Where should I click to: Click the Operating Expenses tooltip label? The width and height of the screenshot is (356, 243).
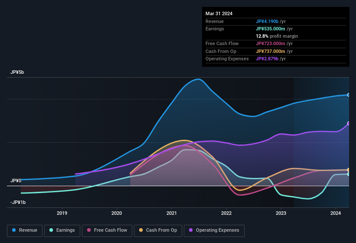[227, 59]
